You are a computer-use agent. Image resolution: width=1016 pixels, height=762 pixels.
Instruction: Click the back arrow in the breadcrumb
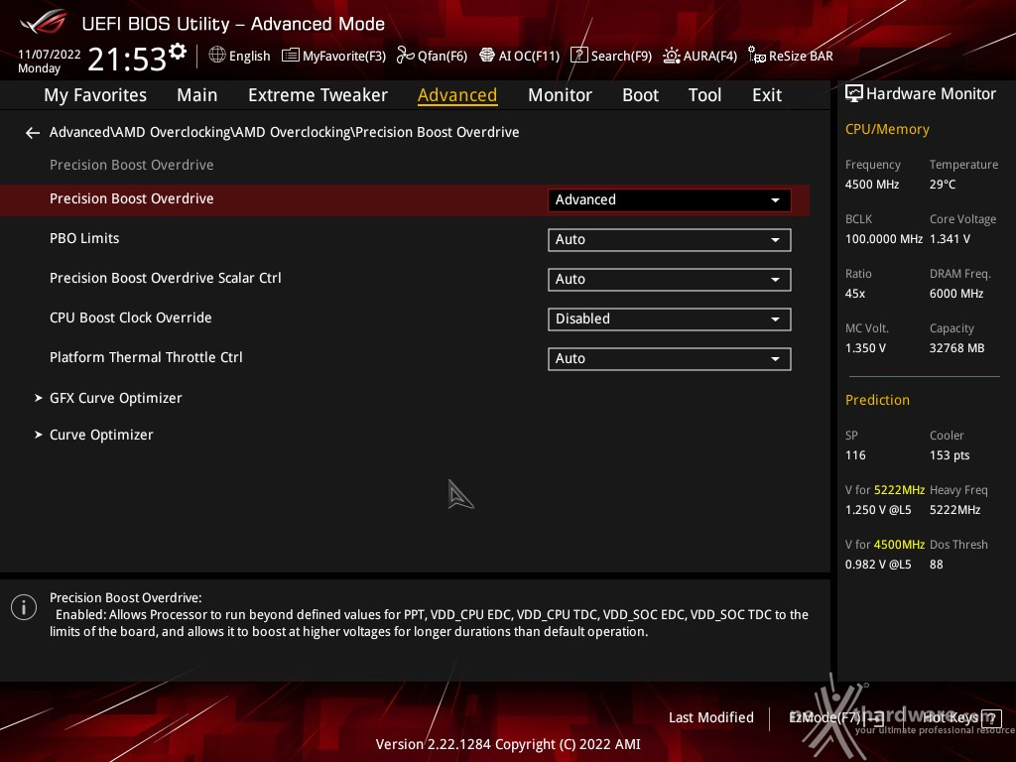click(x=33, y=133)
